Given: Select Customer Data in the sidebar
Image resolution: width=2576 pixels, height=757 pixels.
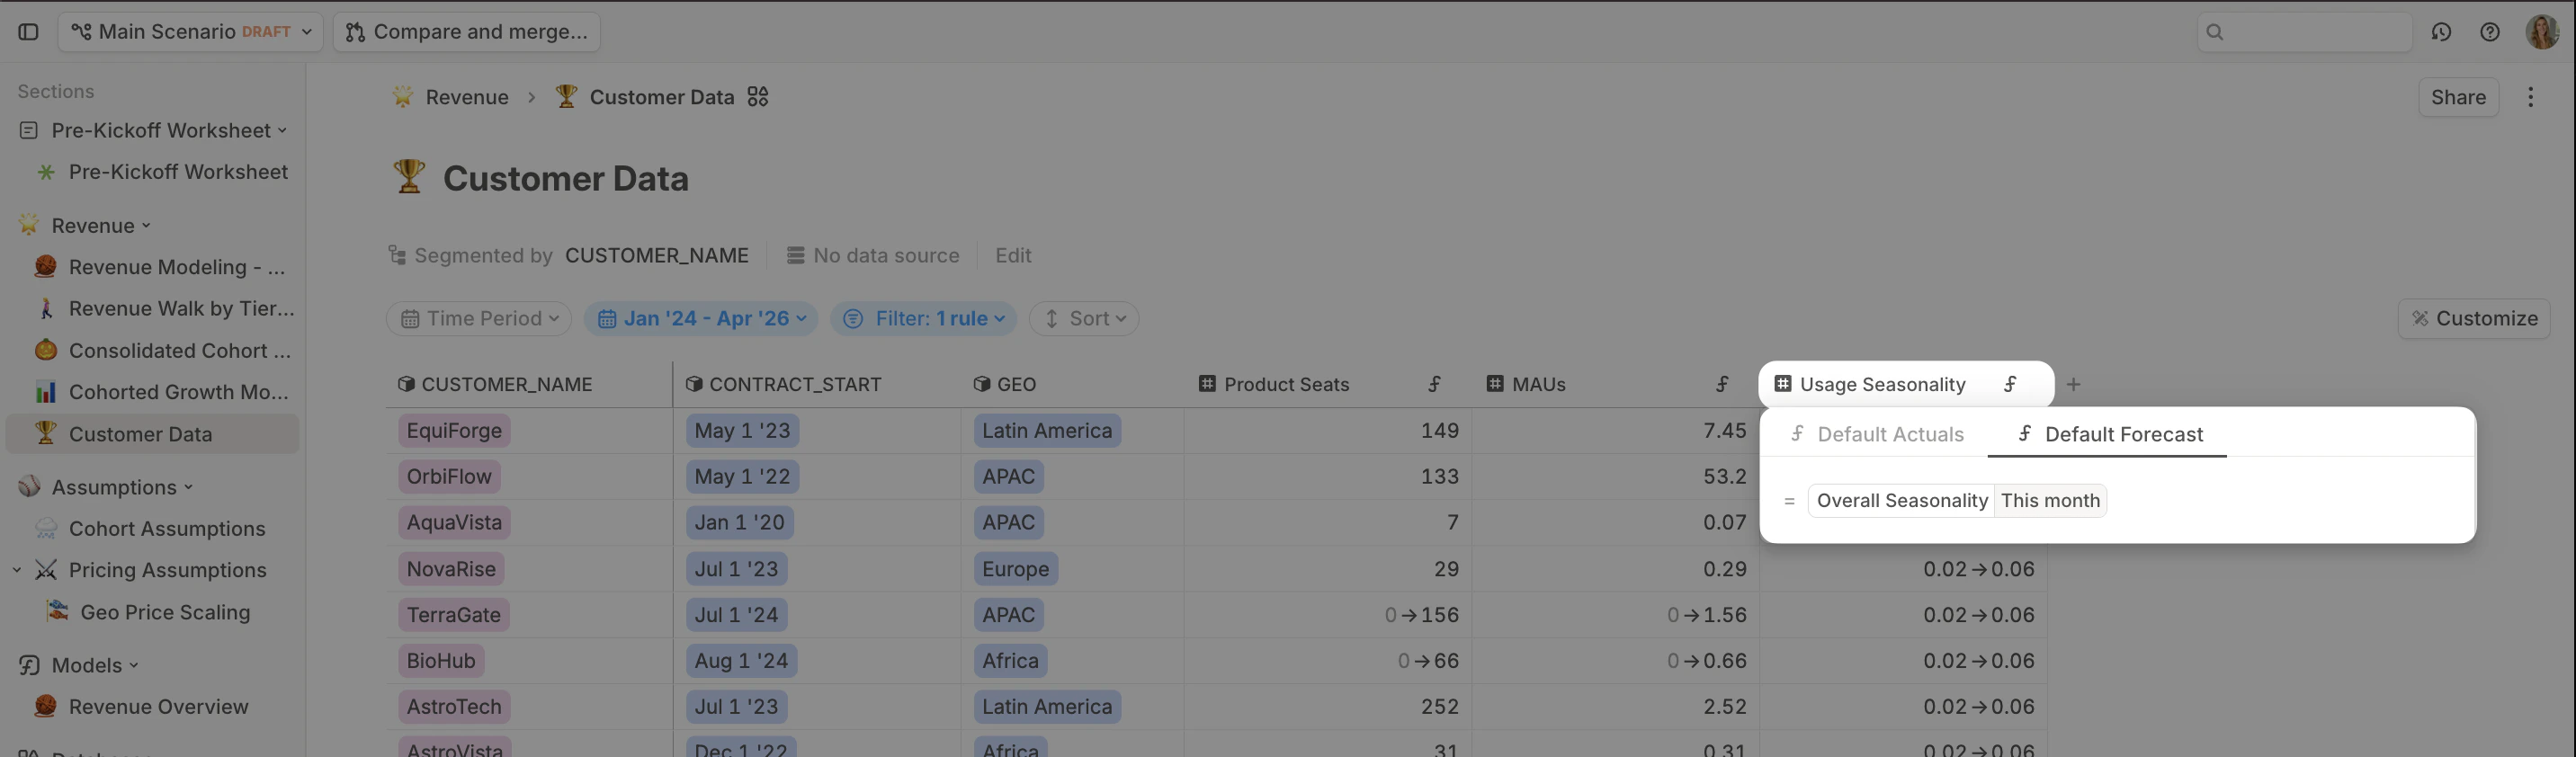Looking at the screenshot, I should [153, 434].
